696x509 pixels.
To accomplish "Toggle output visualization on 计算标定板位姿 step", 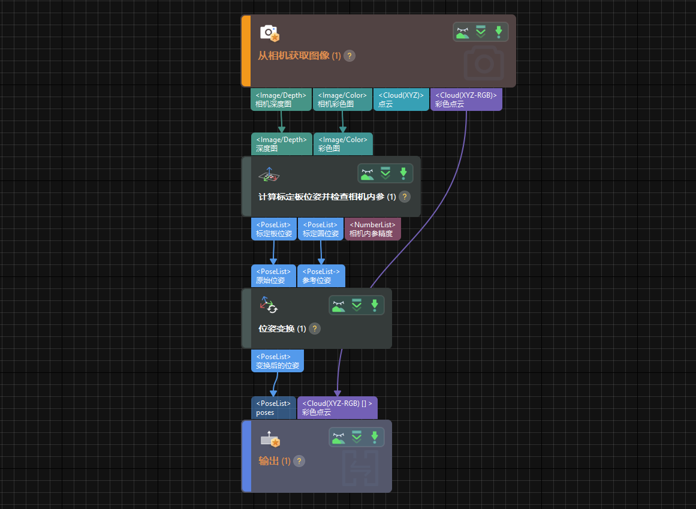I will click(367, 173).
